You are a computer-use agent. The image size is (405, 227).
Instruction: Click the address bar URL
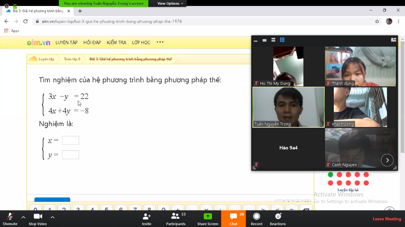112,21
